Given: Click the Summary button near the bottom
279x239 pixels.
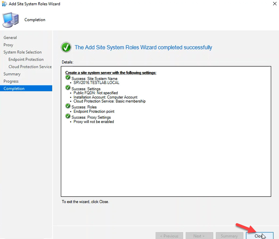Looking at the screenshot, I should pos(229,236).
